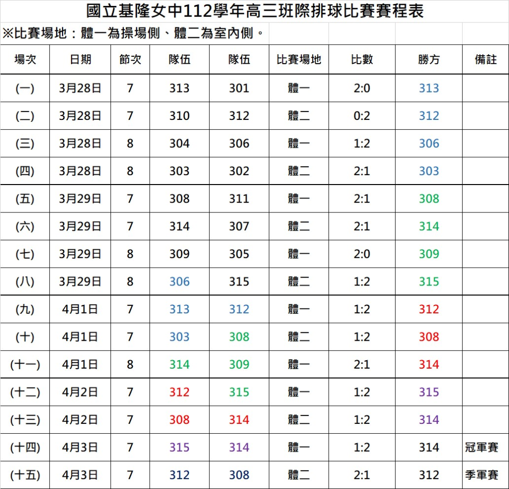Click the date 3月28日 in row (一)

[x=80, y=88]
